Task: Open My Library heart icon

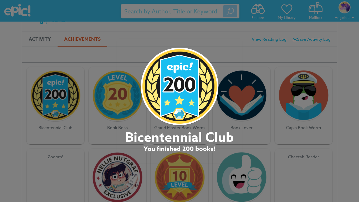Action: (x=287, y=9)
